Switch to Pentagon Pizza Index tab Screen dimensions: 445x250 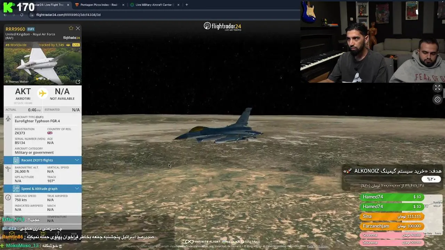99,5
